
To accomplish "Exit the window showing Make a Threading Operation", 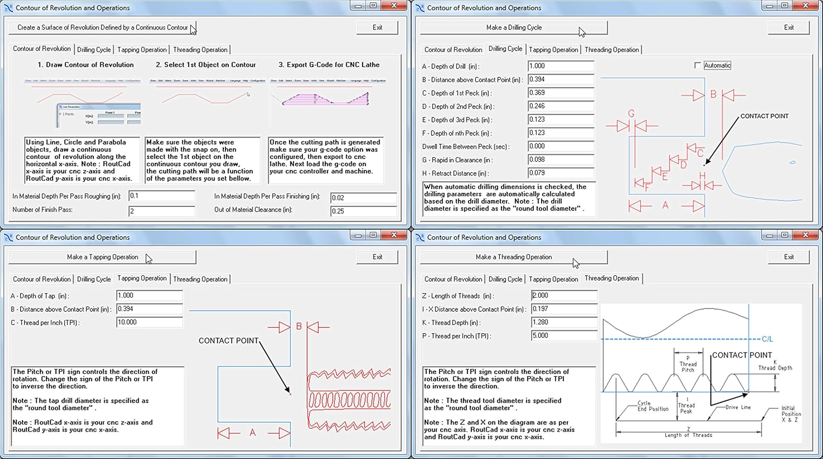I will pos(788,257).
